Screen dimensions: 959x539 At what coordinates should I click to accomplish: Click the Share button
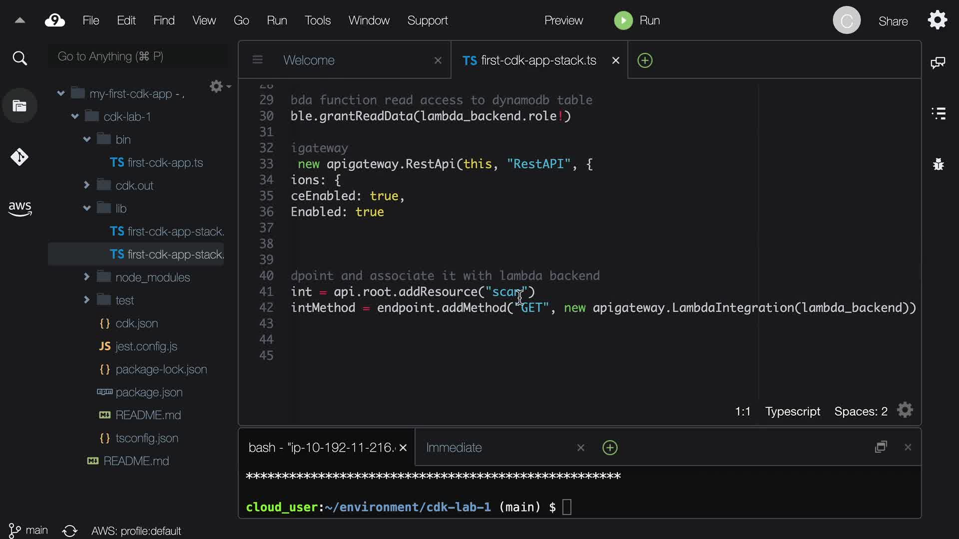(x=893, y=21)
